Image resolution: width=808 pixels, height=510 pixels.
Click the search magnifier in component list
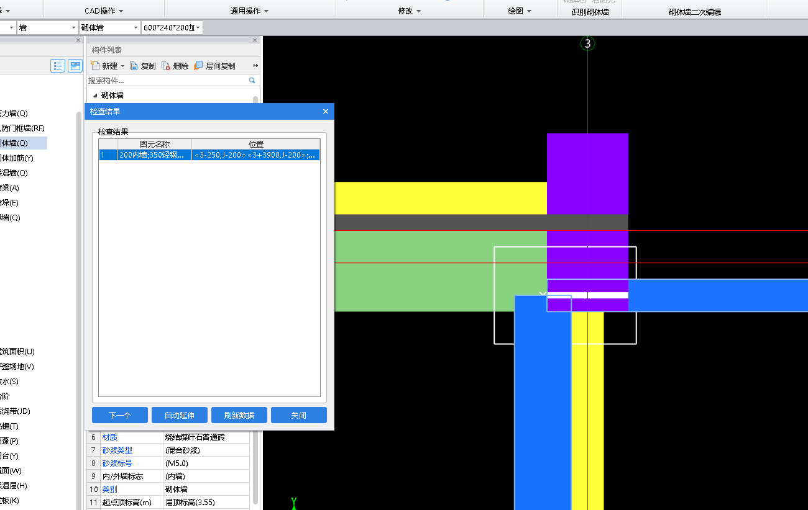pos(252,80)
